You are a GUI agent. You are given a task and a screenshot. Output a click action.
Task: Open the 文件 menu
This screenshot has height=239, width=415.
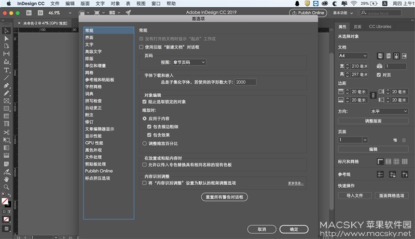55,4
